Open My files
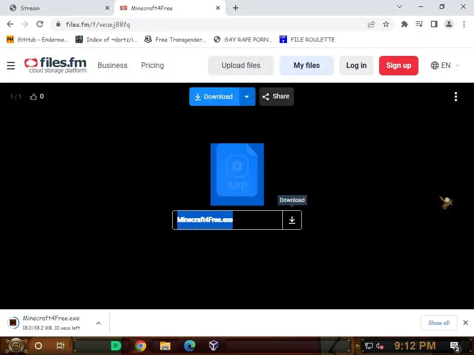Screen dimensions: 474x355 click(306, 66)
